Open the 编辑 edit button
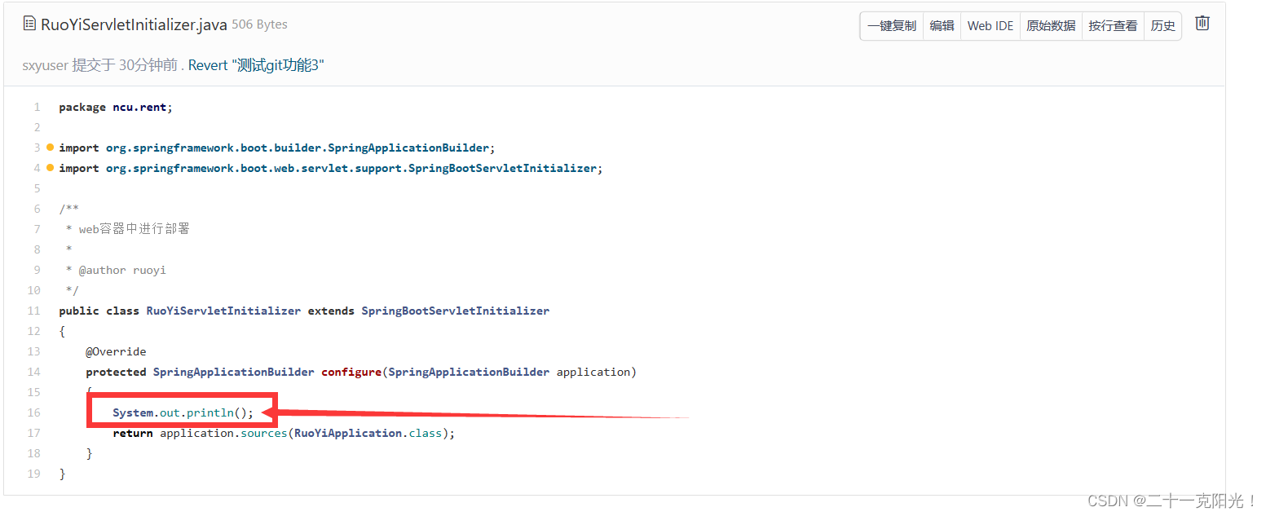The image size is (1266, 516). pos(942,26)
